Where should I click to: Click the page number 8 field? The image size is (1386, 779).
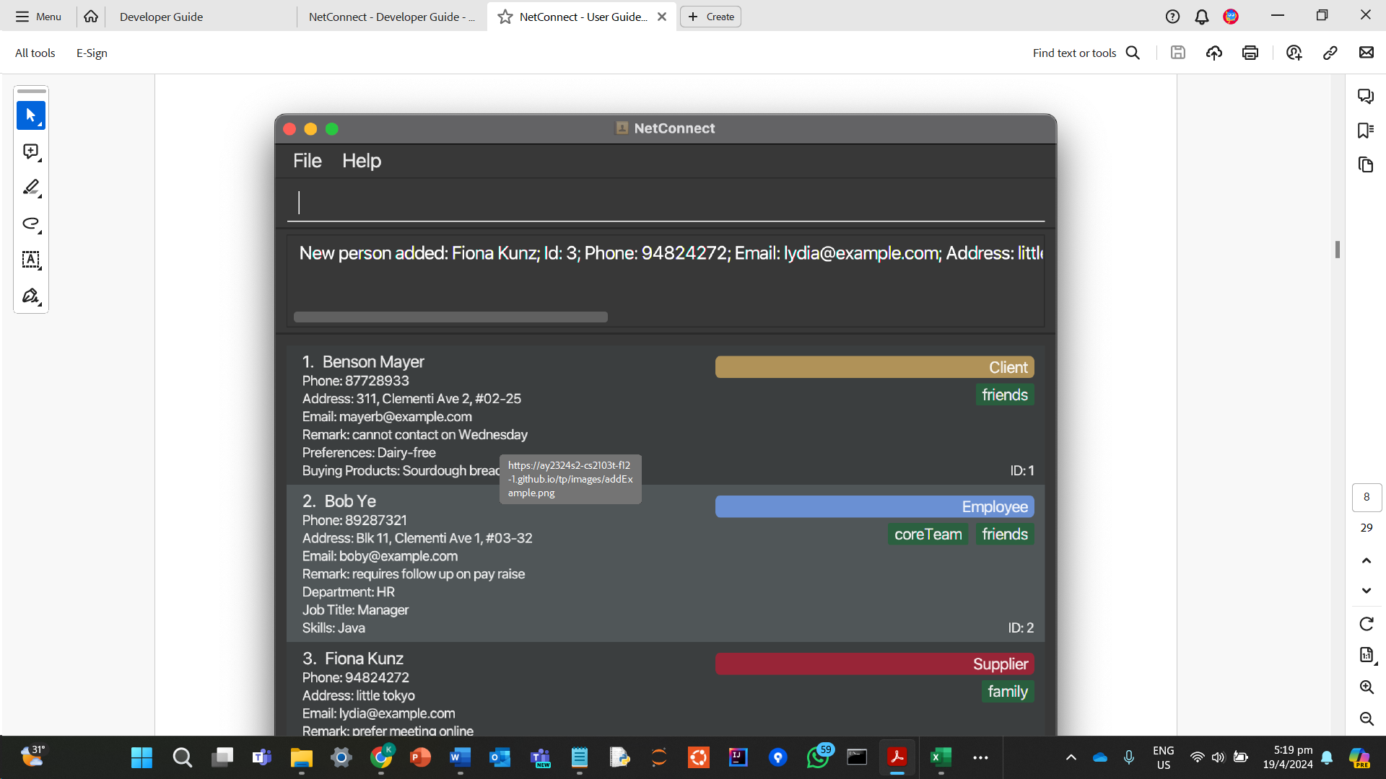pos(1366,497)
